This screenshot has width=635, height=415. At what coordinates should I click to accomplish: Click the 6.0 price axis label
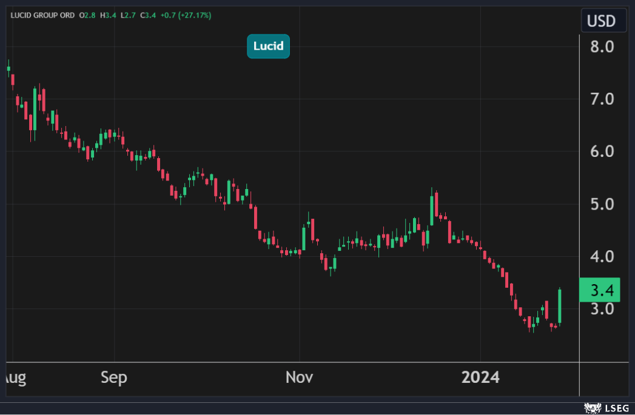[x=603, y=151]
